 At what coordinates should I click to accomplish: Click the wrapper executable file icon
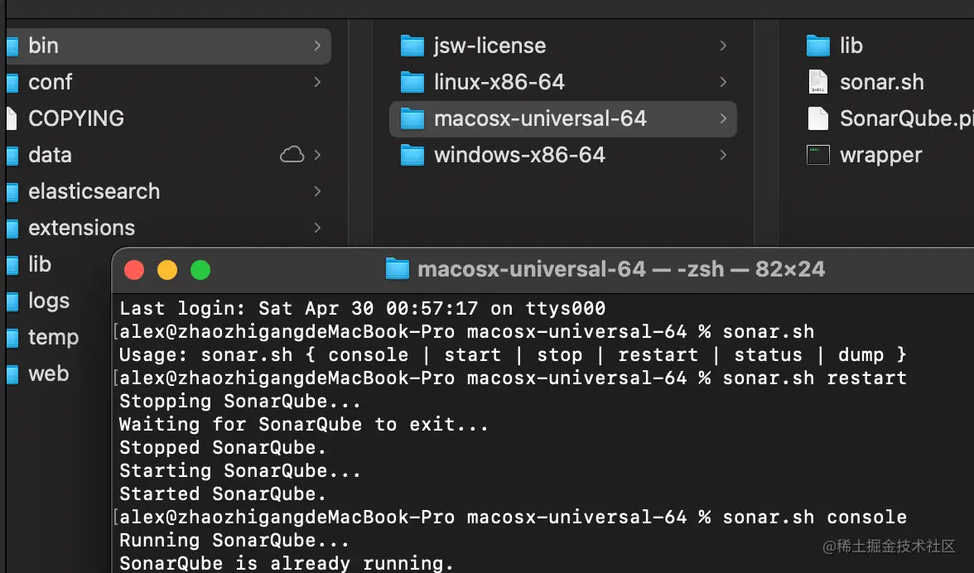(818, 155)
